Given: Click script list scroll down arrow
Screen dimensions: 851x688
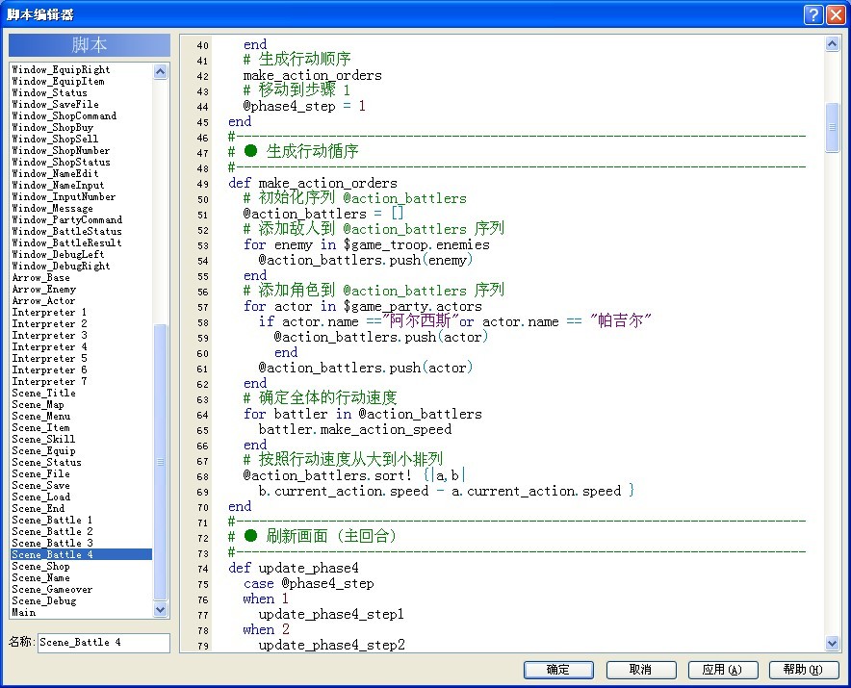Looking at the screenshot, I should click(x=160, y=609).
